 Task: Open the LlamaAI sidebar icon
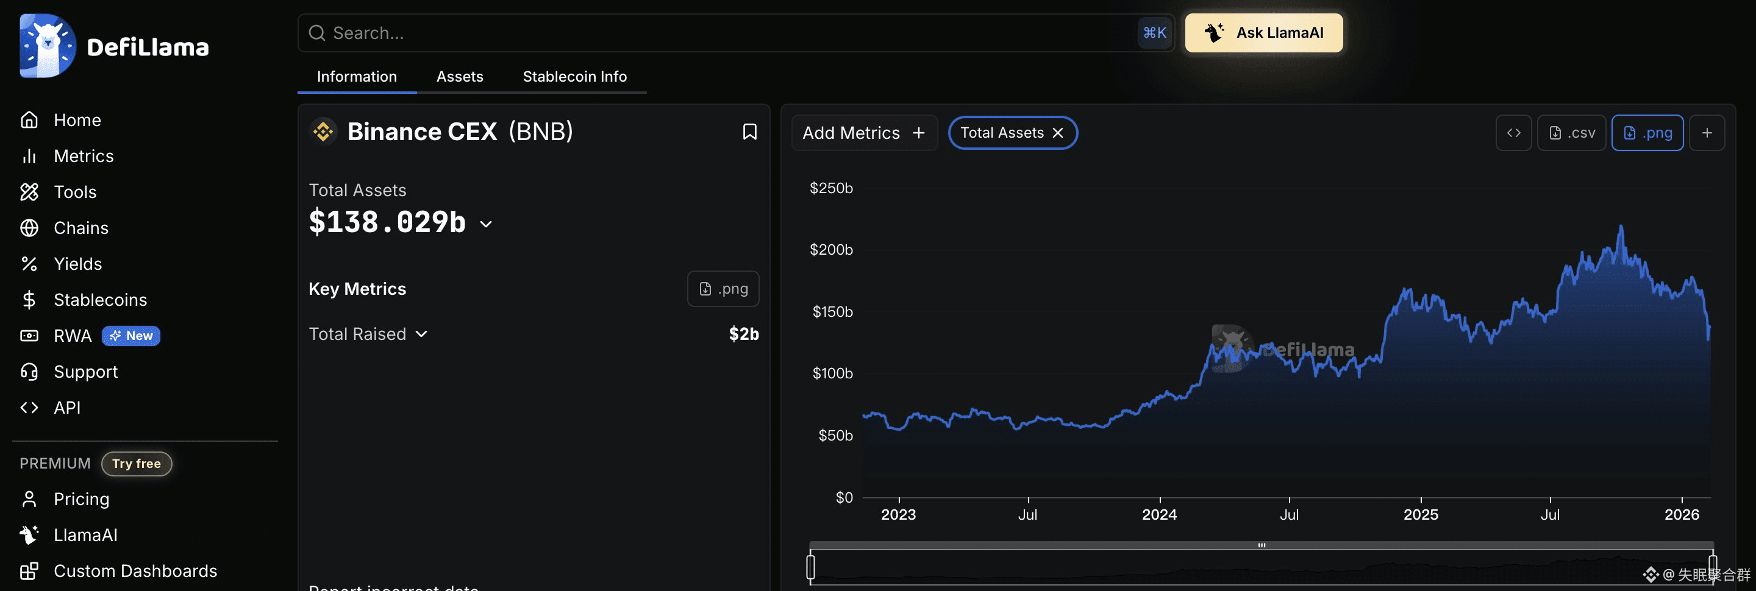point(29,535)
